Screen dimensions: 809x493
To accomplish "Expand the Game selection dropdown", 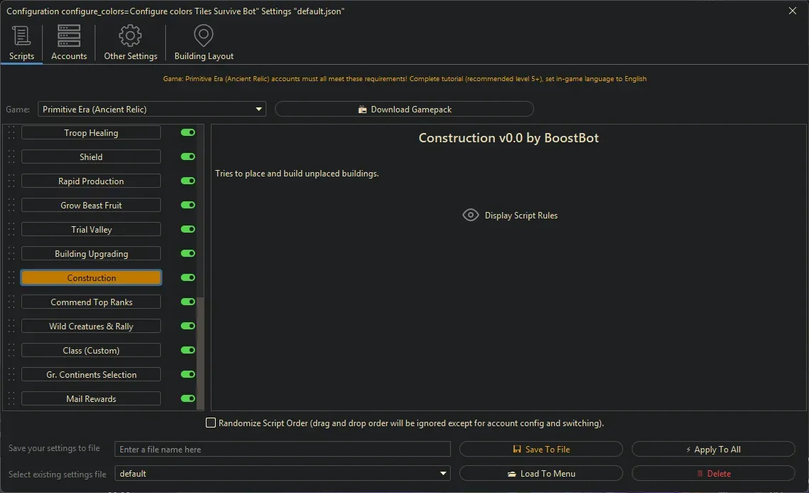I will point(259,110).
